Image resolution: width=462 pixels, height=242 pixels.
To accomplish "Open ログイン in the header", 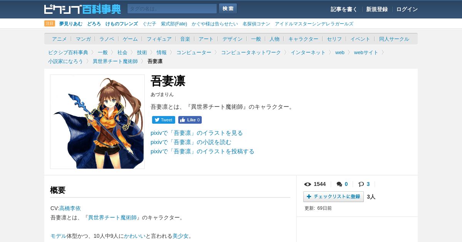I will click(x=407, y=9).
